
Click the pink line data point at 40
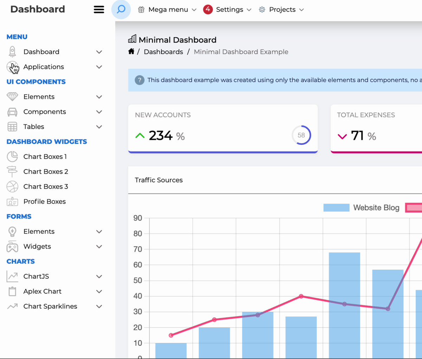pyautogui.click(x=301, y=296)
